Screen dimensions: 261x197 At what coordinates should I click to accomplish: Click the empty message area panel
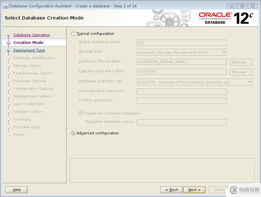click(162, 170)
